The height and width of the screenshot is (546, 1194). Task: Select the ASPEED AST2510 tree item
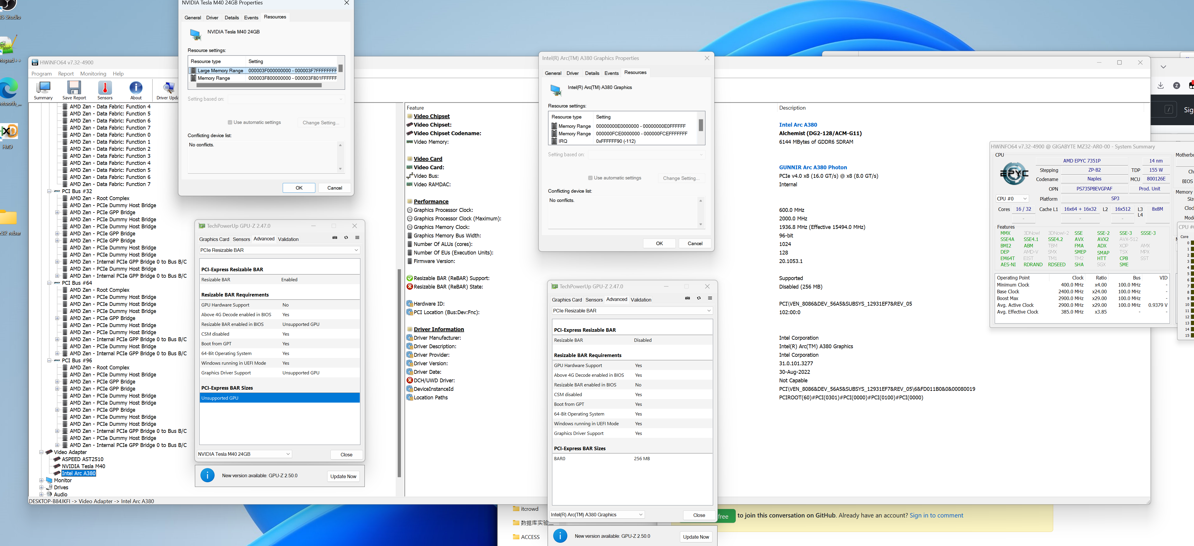click(83, 459)
